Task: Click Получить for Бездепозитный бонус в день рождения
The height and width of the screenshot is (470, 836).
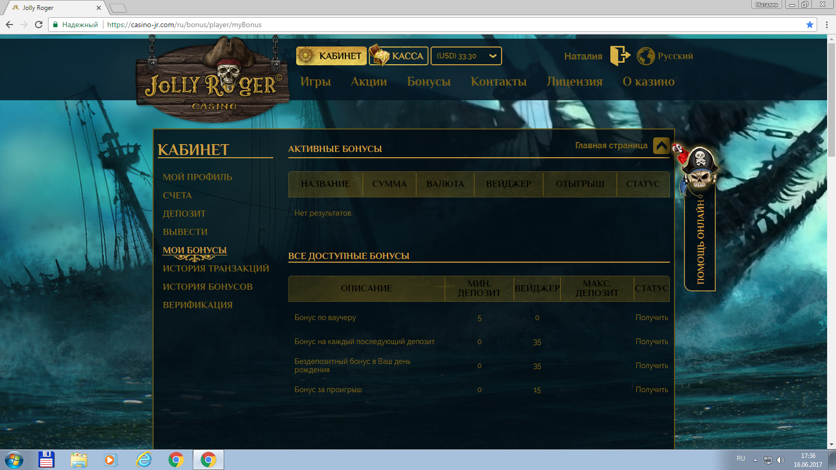Action: tap(652, 366)
